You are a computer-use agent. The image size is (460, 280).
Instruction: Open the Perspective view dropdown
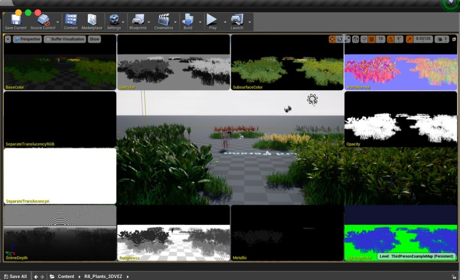[28, 39]
